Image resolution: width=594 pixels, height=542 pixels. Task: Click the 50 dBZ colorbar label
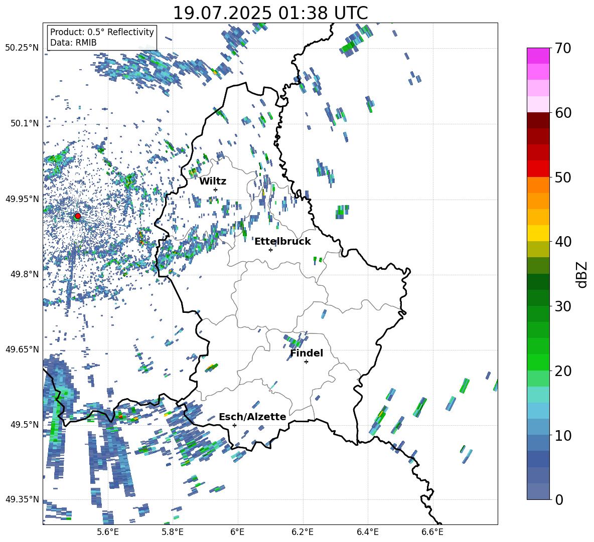click(x=563, y=177)
